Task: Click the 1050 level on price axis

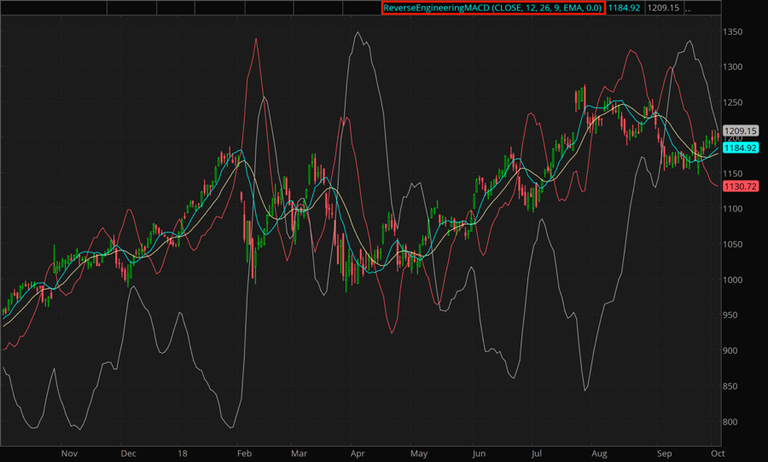Action: [x=736, y=244]
